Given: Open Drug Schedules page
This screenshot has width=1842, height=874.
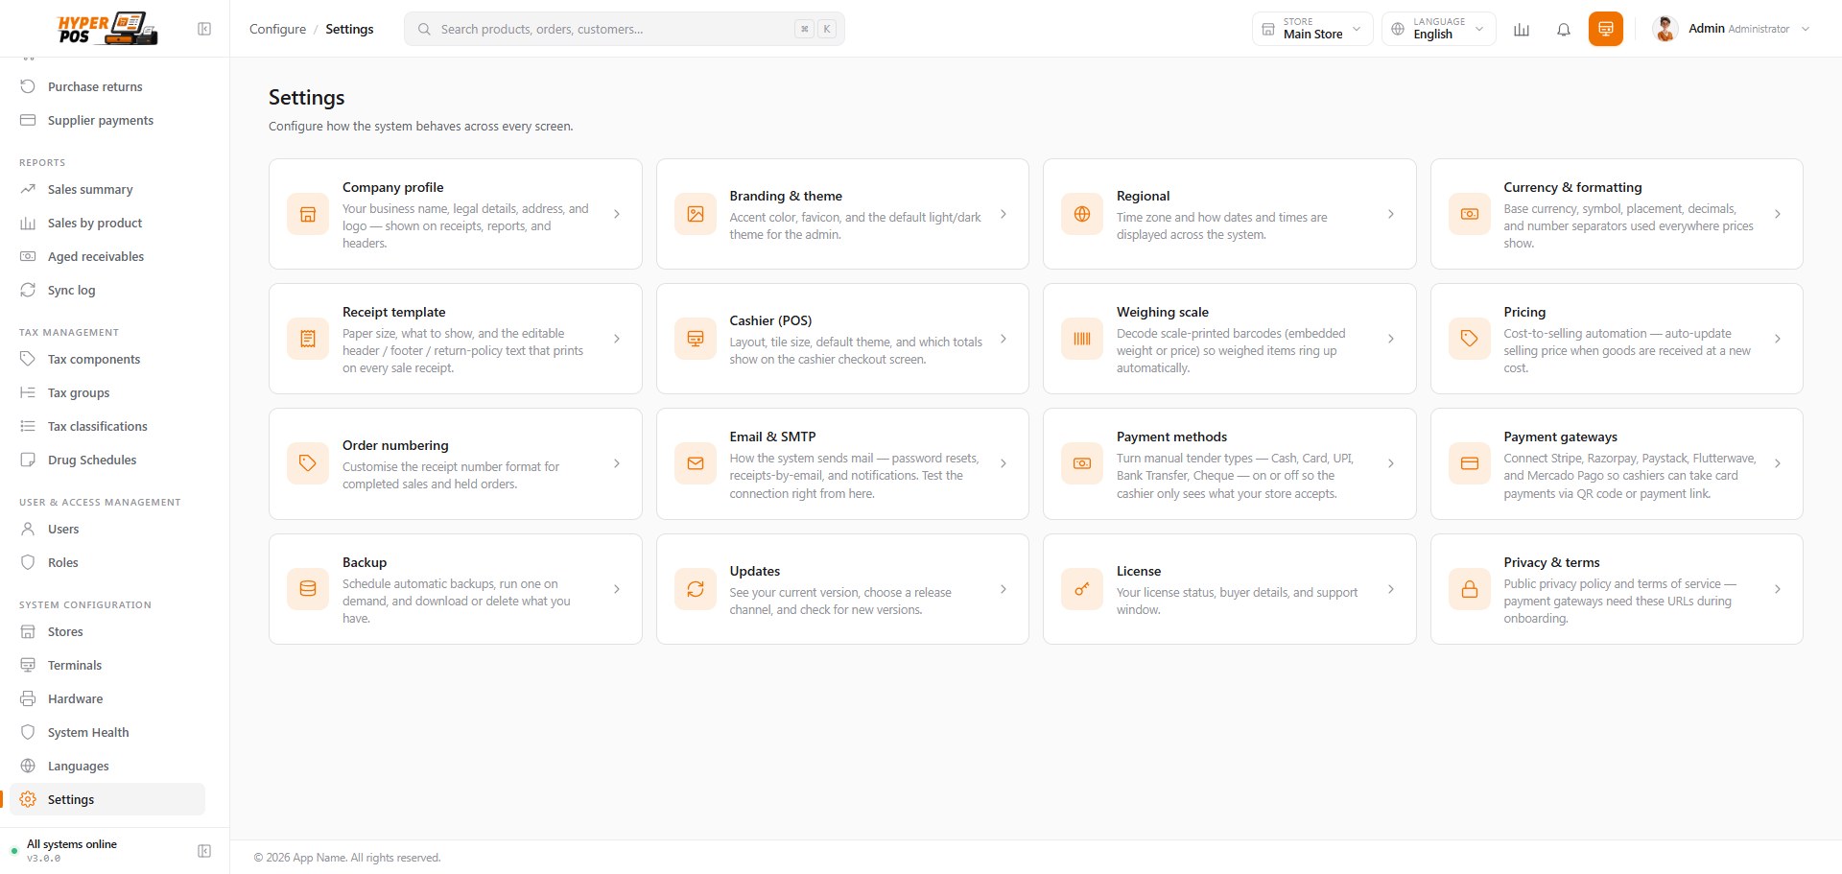Looking at the screenshot, I should pyautogui.click(x=107, y=460).
